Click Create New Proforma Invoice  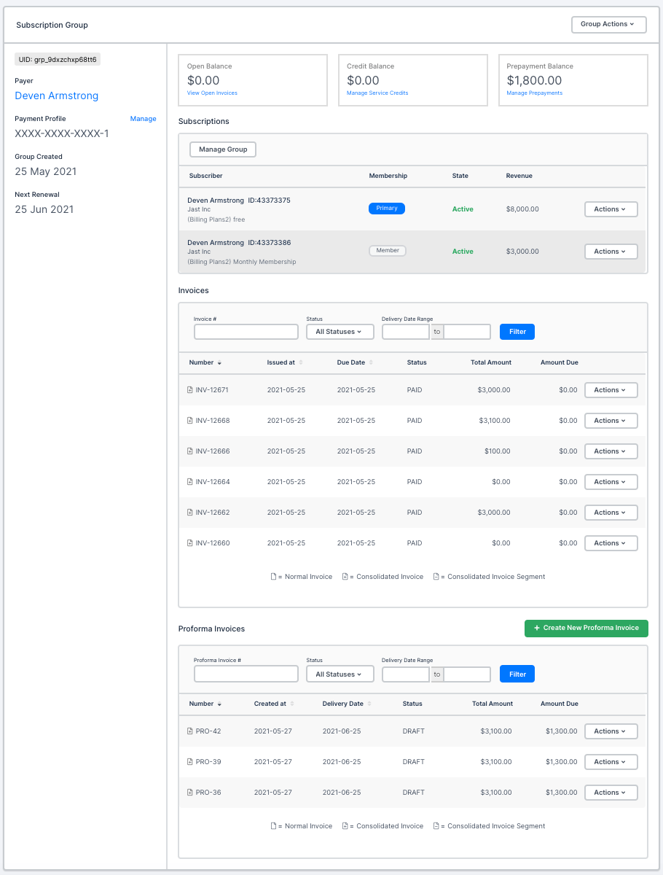coord(586,628)
